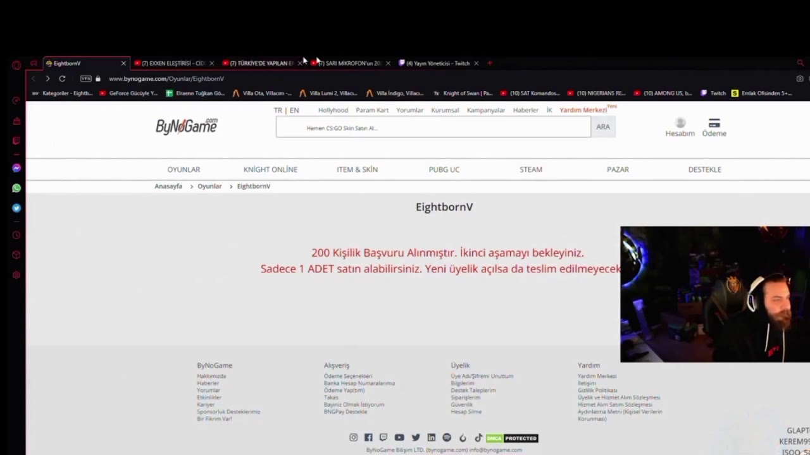Click the DMCA Protected badge
This screenshot has width=810, height=455.
click(512, 438)
